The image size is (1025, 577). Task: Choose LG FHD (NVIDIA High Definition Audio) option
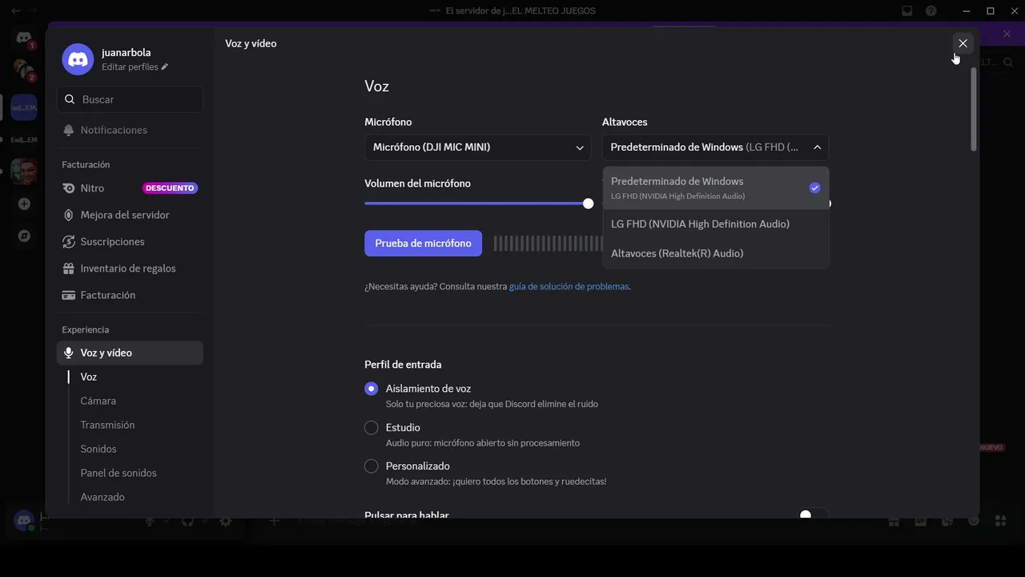click(x=716, y=224)
